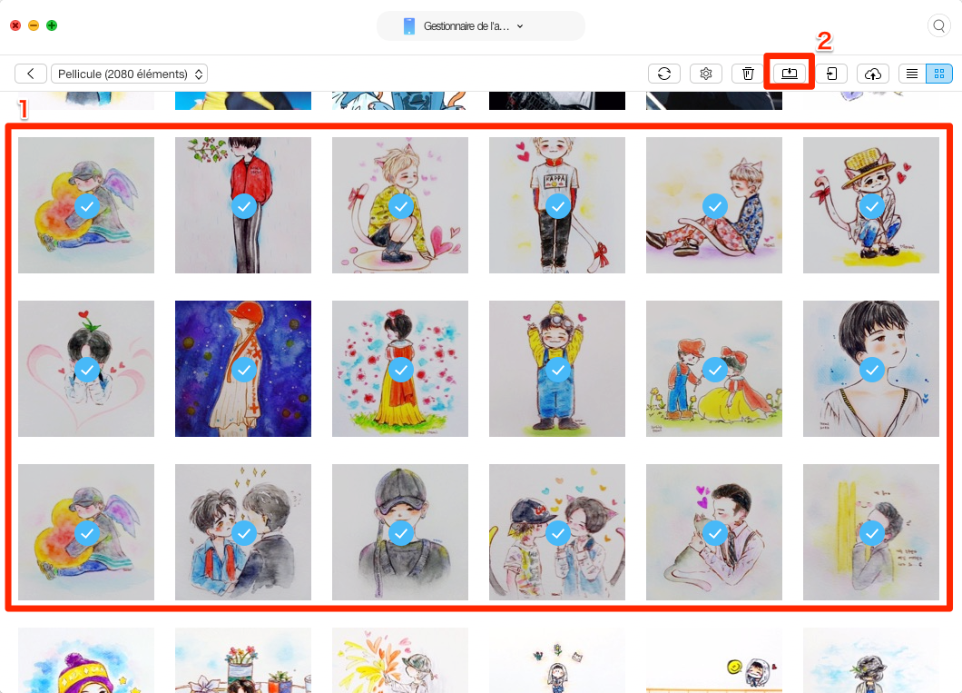Select the minion overalls character thumbnail

coord(557,369)
